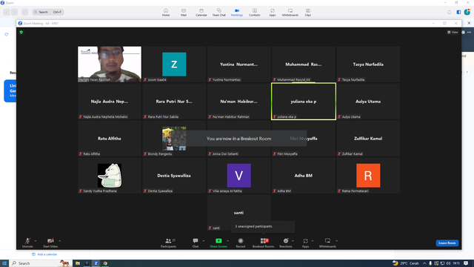Click the green encryption shield icon
Screen dimensions: 474x267
coord(21,32)
